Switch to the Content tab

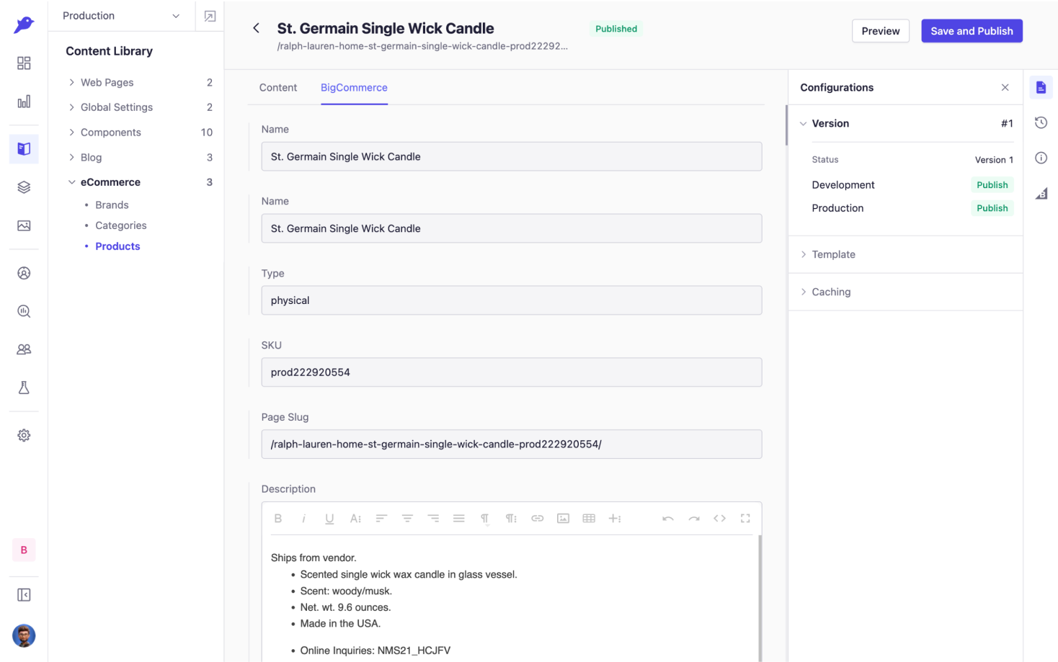pos(278,88)
